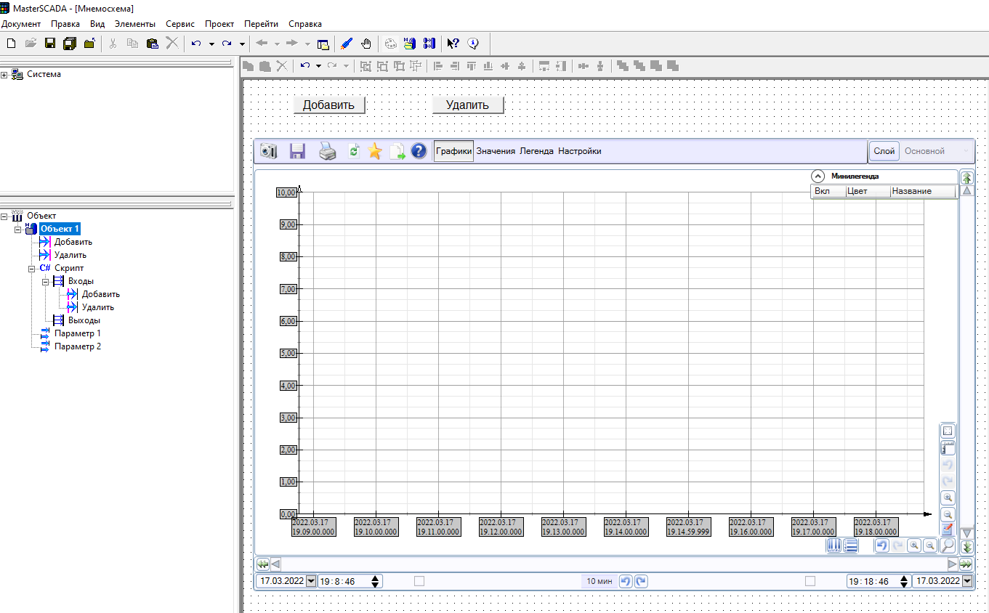Click the window layout icon next to the pen
Image resolution: width=989 pixels, height=613 pixels.
(323, 44)
